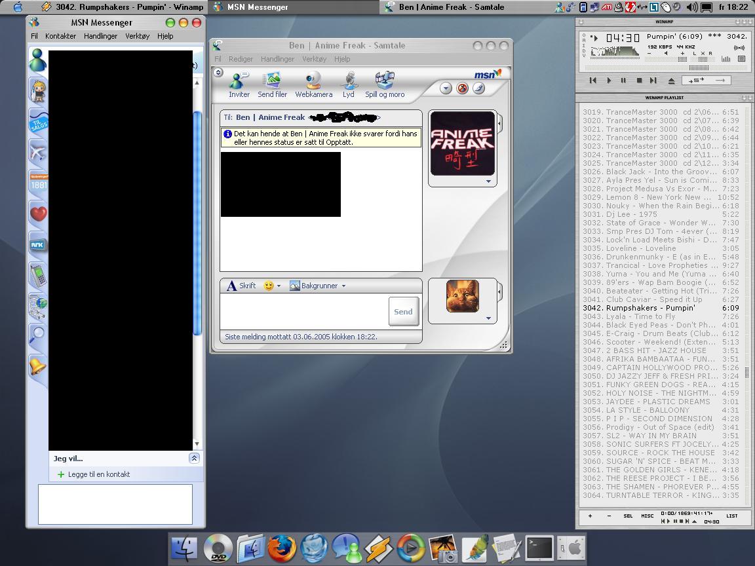Open the NRK tab in MSN sidebar
This screenshot has width=755, height=566.
coord(37,244)
